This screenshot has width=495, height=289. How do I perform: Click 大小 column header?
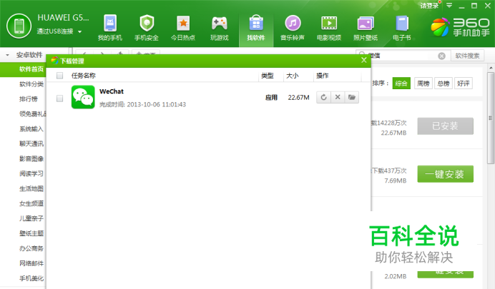click(x=292, y=76)
